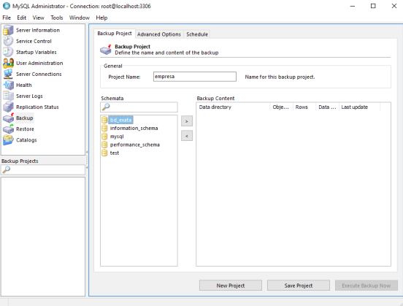
Task: Select the Health monitor icon
Action: click(8, 85)
